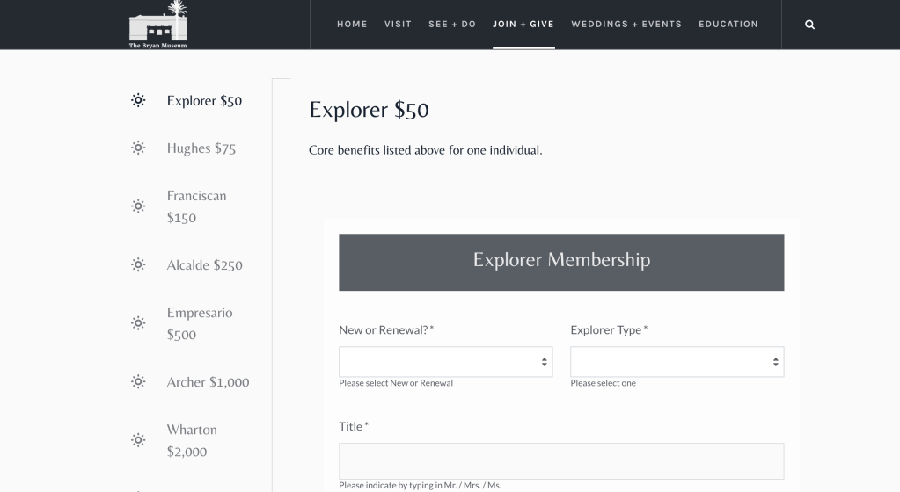Open the Explorer Type dropdown
Screen dimensions: 900x492
(677, 362)
